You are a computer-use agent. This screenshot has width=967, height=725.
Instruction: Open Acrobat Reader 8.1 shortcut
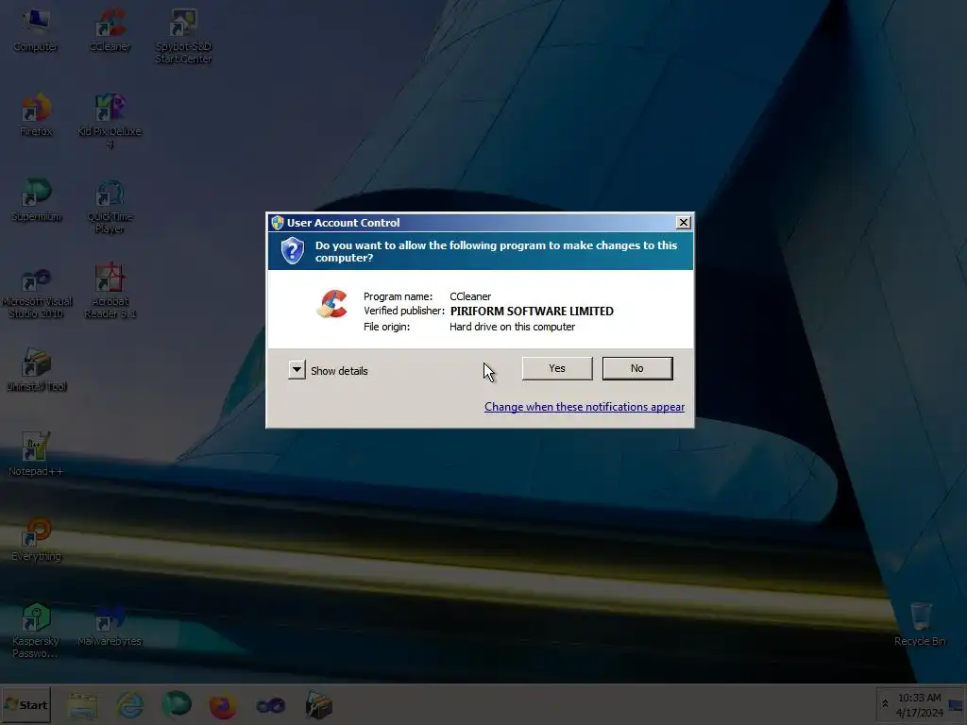click(110, 292)
